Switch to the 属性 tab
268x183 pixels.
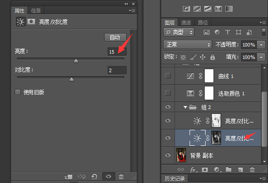coord(19,11)
